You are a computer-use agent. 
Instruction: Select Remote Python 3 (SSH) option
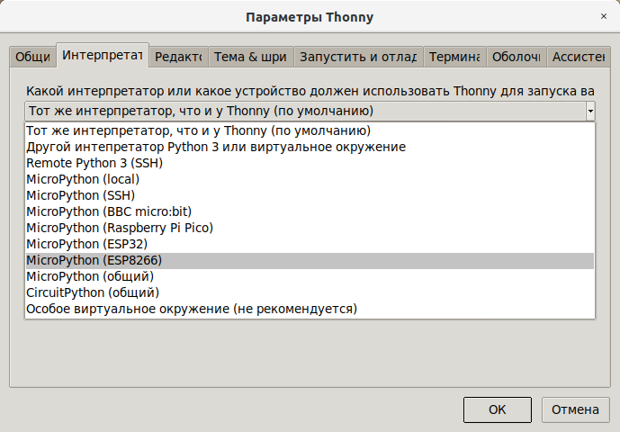click(x=310, y=164)
